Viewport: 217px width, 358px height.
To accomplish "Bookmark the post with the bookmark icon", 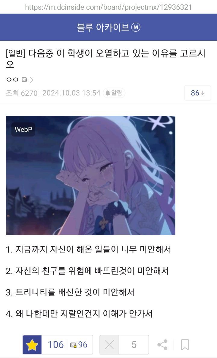I will coord(185,344).
